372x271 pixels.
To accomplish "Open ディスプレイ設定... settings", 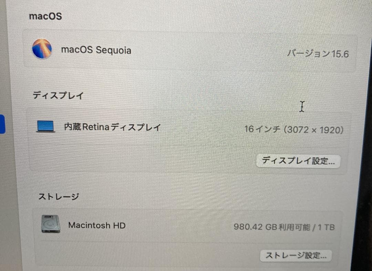I will click(x=298, y=161).
